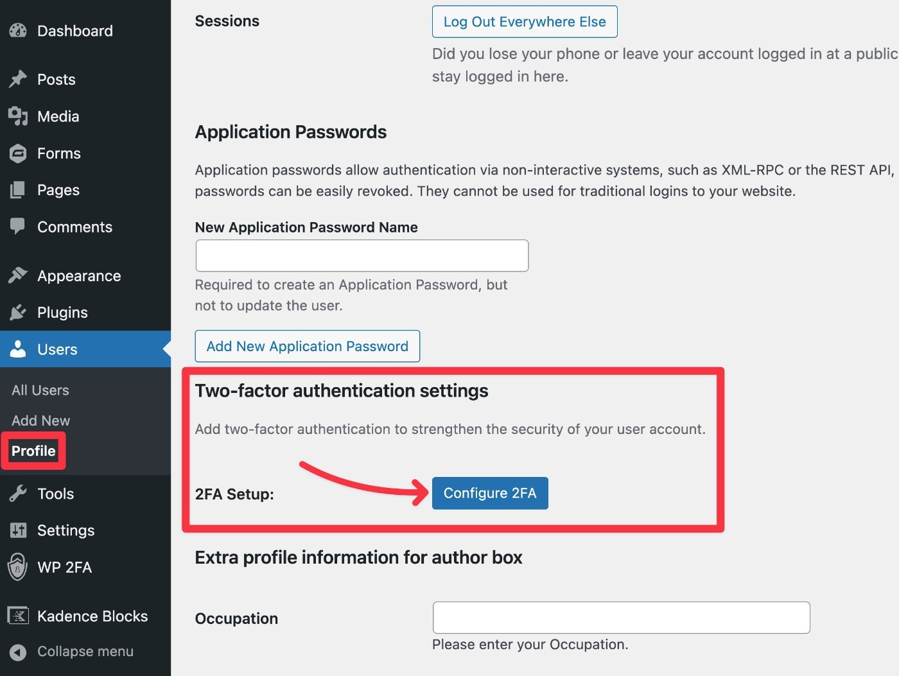Click the Sessions label
The width and height of the screenshot is (899, 676).
227,21
